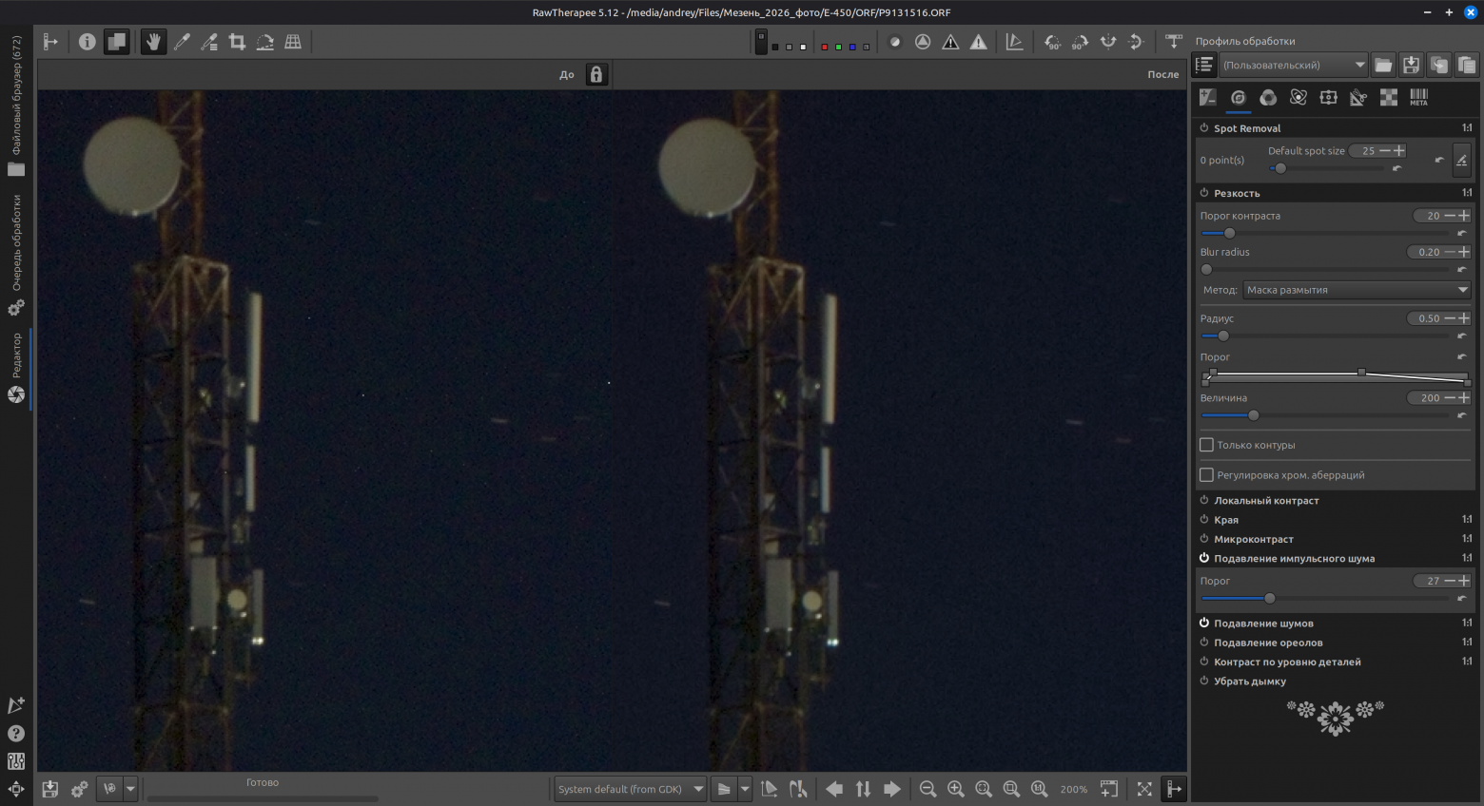Activate the white balance color picker tool
The image size is (1484, 806).
[182, 42]
